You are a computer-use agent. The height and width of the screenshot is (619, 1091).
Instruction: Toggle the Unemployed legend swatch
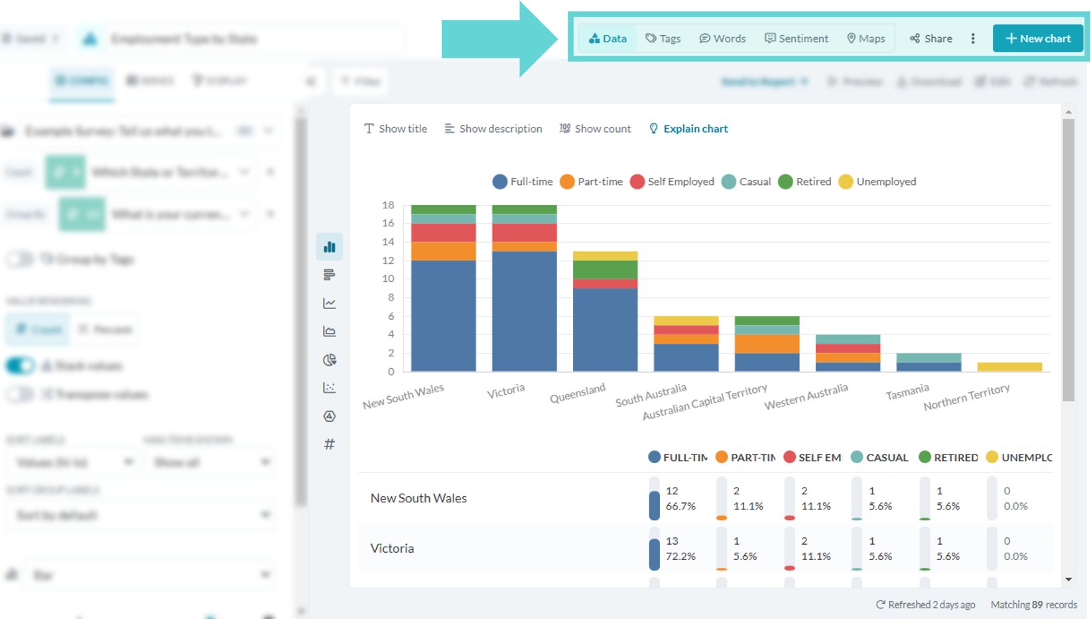point(846,182)
